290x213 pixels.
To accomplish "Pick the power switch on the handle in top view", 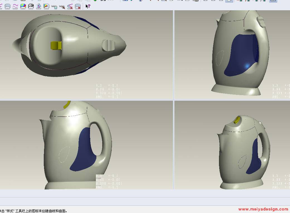I will point(108,45).
